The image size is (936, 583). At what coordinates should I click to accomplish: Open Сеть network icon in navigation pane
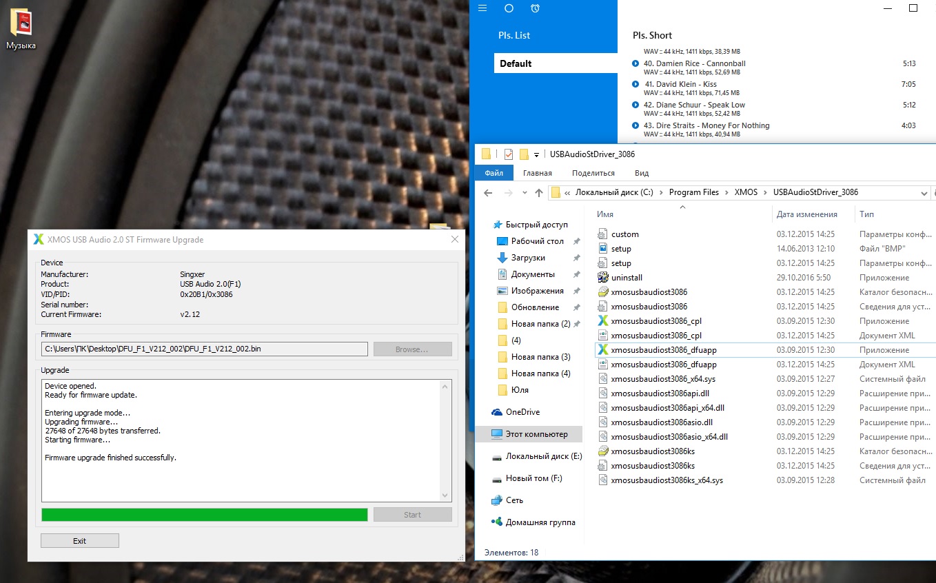[496, 500]
